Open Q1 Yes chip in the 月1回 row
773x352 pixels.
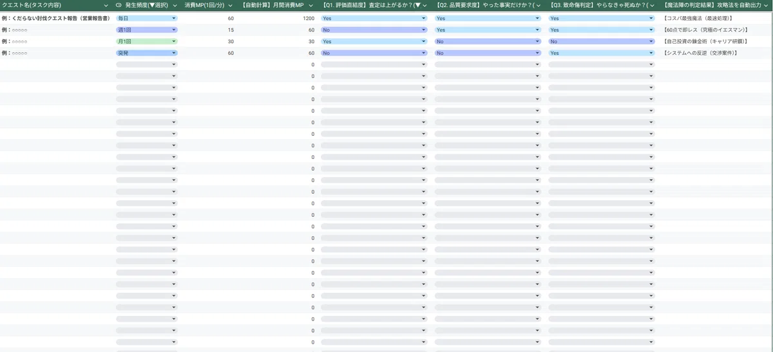[x=374, y=41]
